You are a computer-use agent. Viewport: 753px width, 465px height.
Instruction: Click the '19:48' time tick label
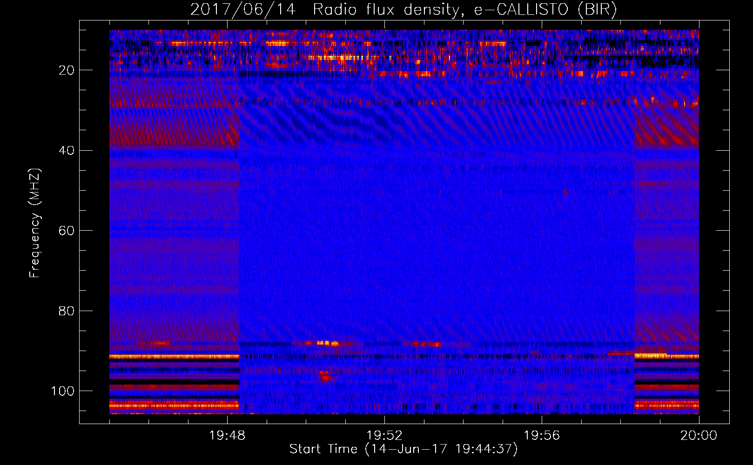pos(228,436)
